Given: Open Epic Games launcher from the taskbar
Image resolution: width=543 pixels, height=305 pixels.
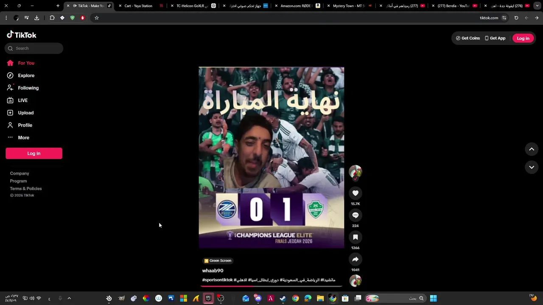Looking at the screenshot, I should coord(208,298).
